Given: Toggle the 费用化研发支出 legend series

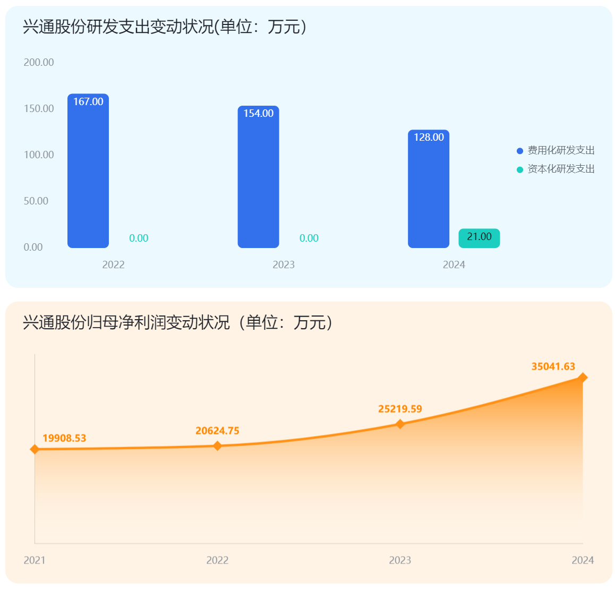Looking at the screenshot, I should pos(556,150).
